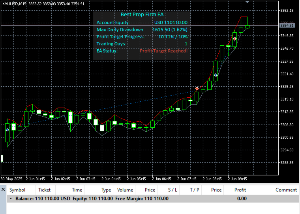Click the 3288.35 price scale label
Image resolution: width=300 pixels, height=214 pixels.
tap(287, 163)
